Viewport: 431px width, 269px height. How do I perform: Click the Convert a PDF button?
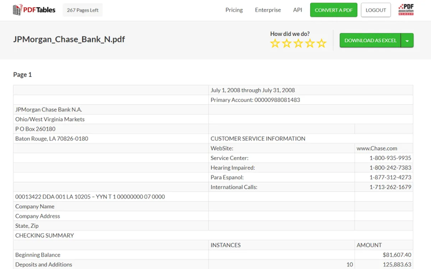334,10
